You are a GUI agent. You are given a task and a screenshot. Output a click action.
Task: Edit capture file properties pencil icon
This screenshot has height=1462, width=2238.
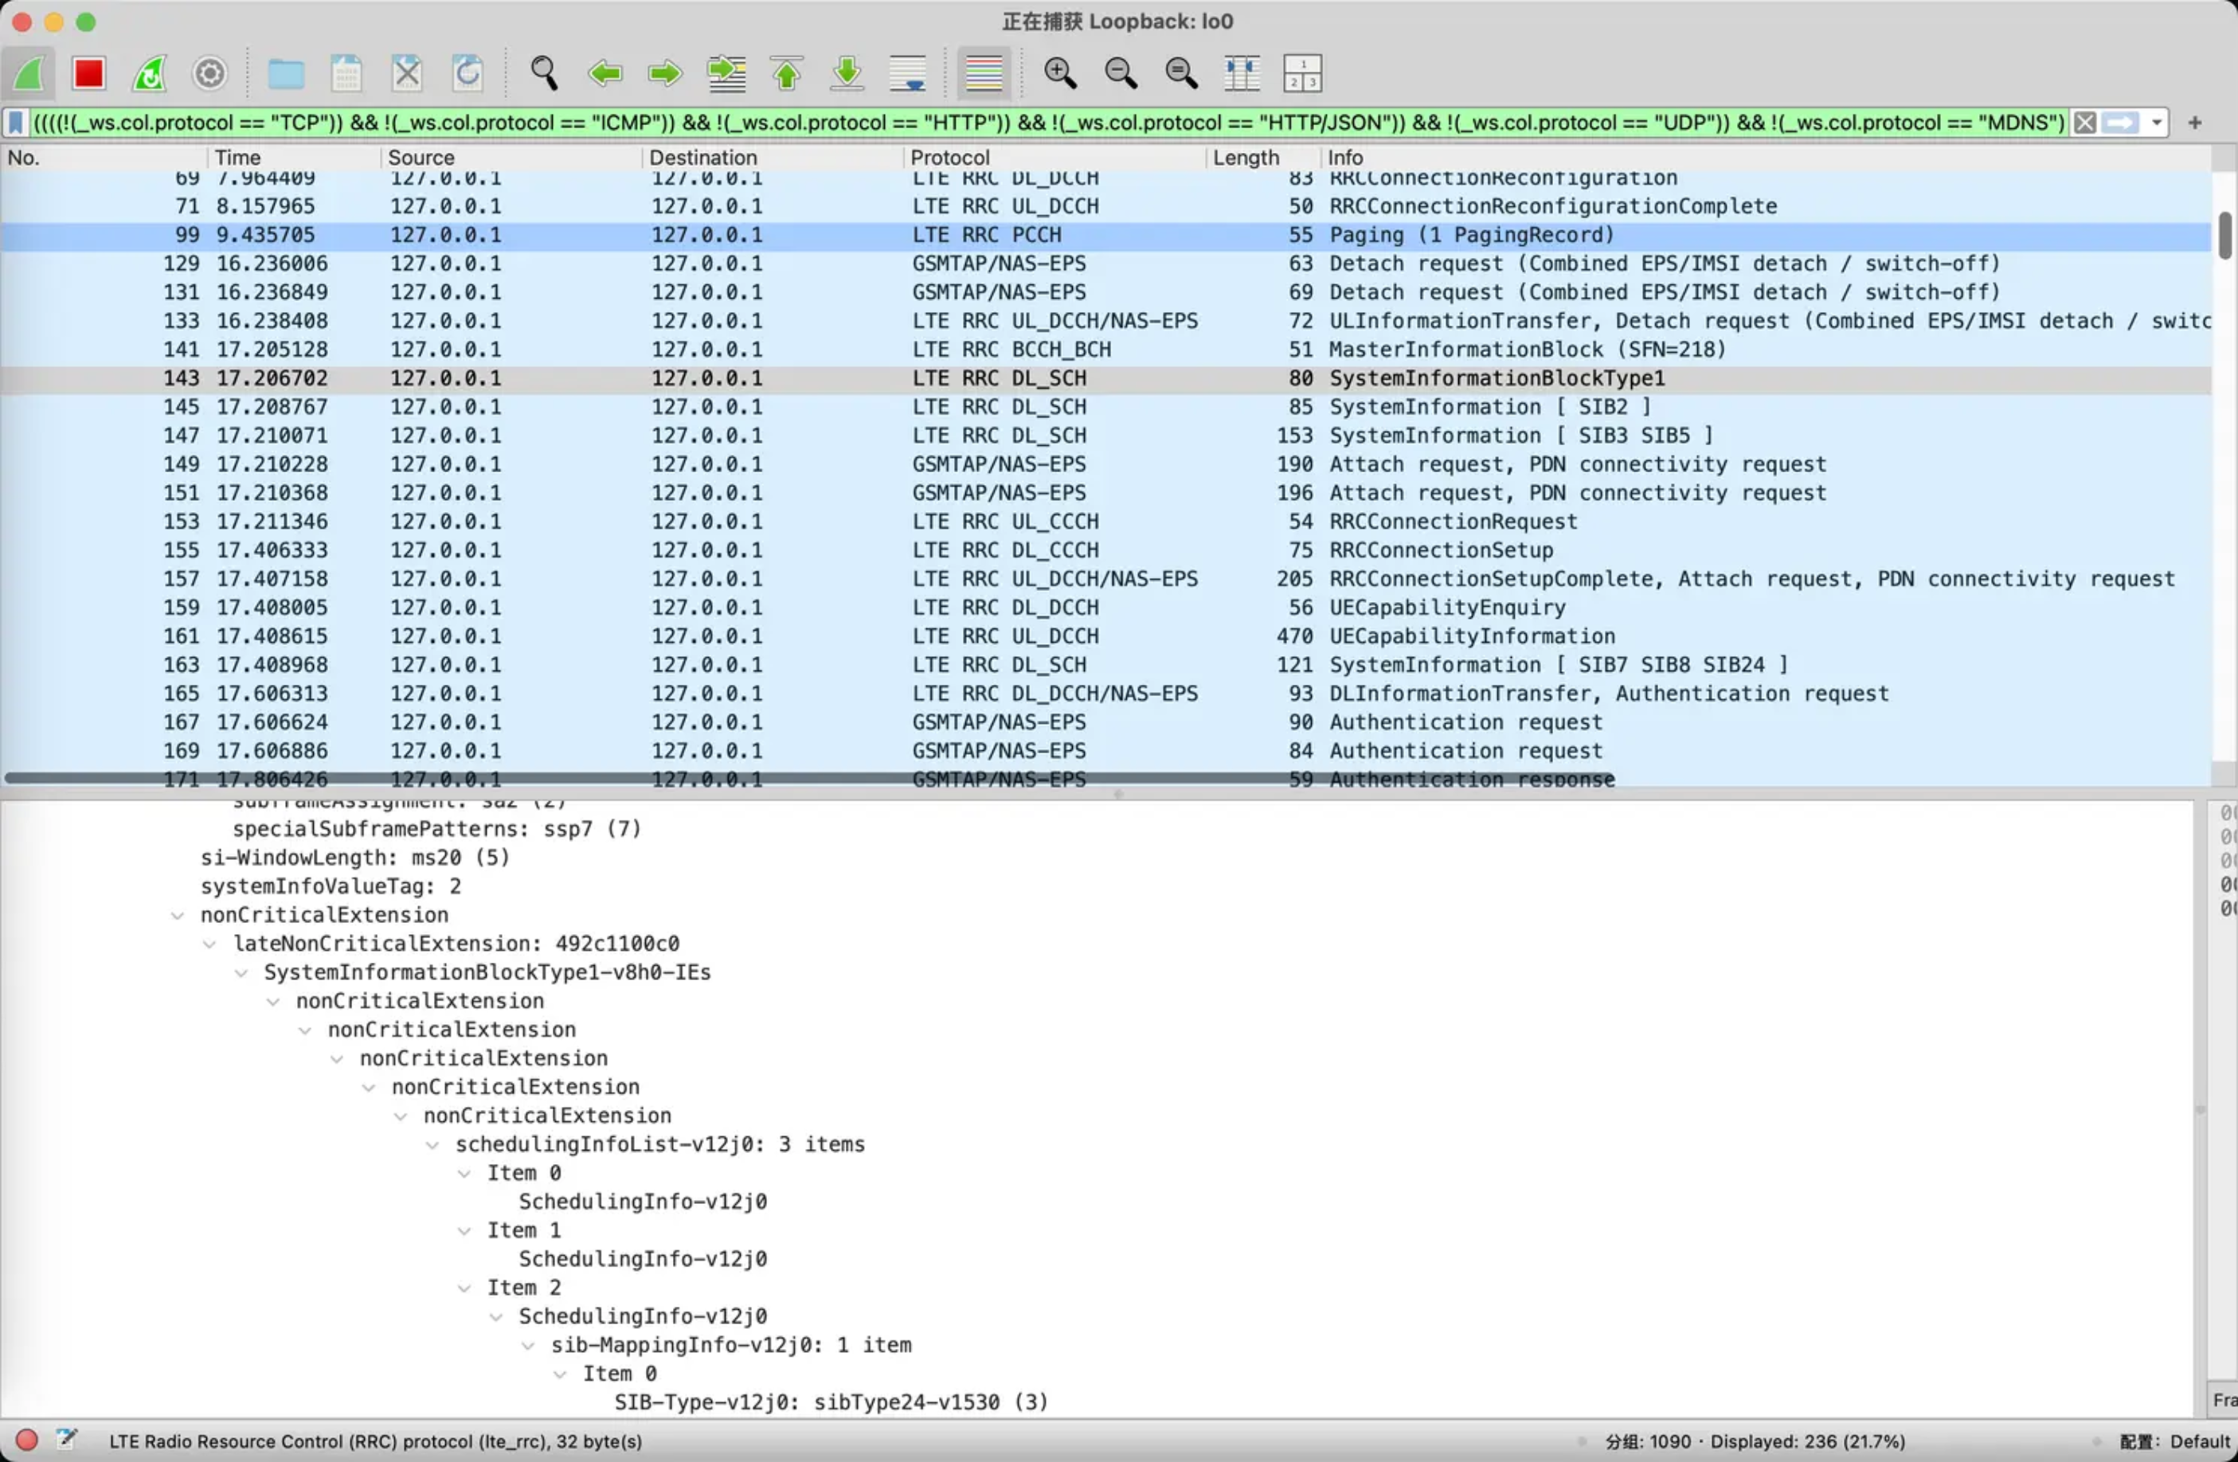point(67,1440)
